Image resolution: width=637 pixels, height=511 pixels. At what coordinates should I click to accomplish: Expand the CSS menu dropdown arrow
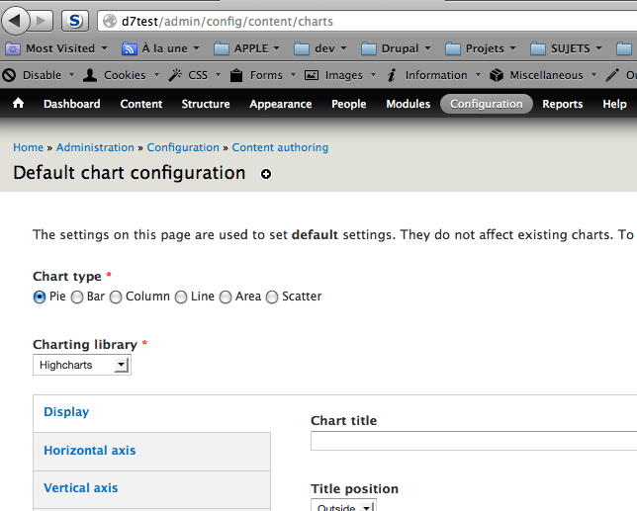tap(219, 75)
